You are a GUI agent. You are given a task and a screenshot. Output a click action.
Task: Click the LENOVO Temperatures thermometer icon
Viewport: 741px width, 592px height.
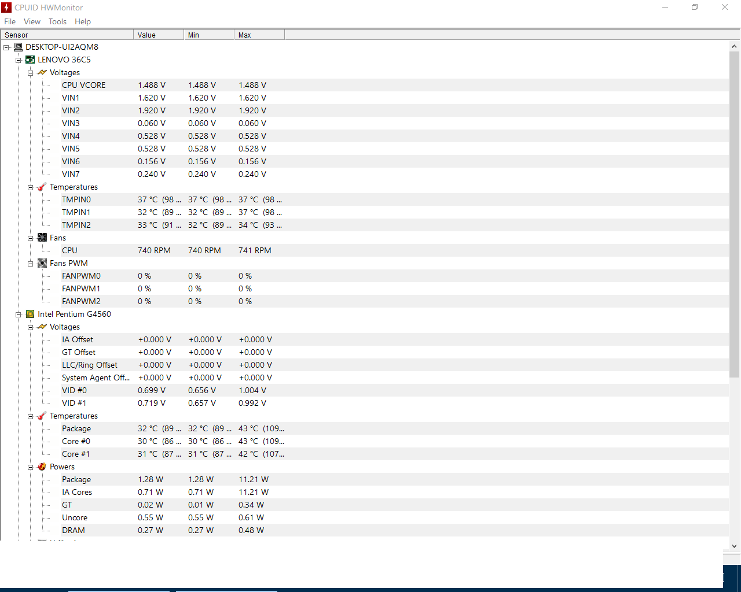pos(42,187)
